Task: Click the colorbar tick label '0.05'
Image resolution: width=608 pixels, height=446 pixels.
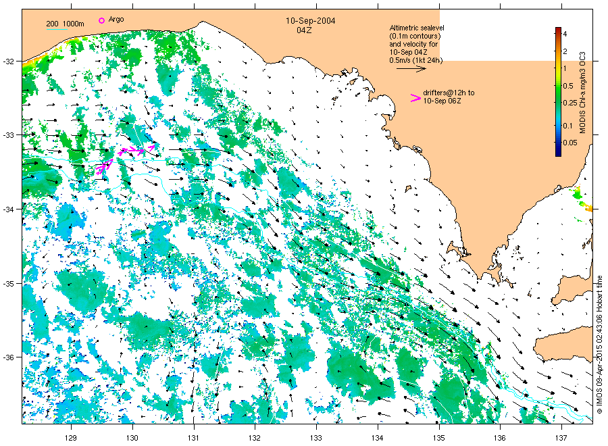Action: point(570,143)
